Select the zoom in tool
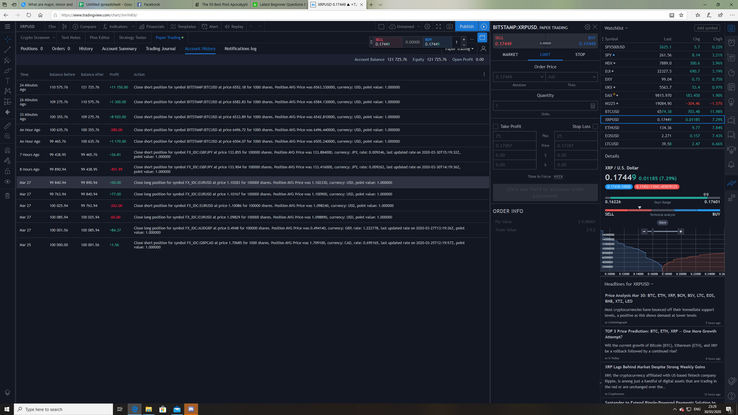Screen dimensions: 738x415 coord(7,136)
